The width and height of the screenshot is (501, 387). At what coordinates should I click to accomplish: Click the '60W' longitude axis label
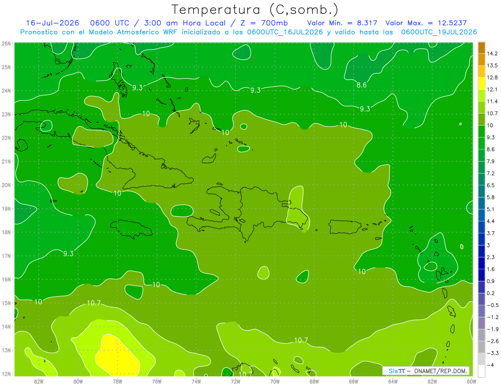[x=472, y=381]
